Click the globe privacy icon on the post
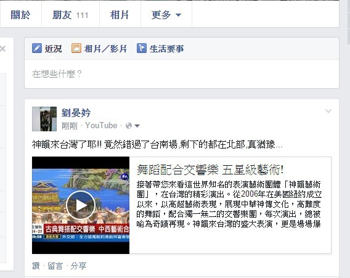This screenshot has width=350, height=278. click(129, 126)
